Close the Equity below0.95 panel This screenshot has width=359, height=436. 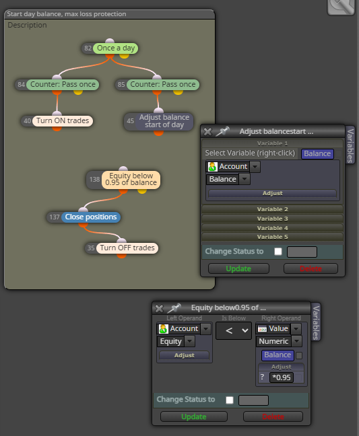(159, 308)
